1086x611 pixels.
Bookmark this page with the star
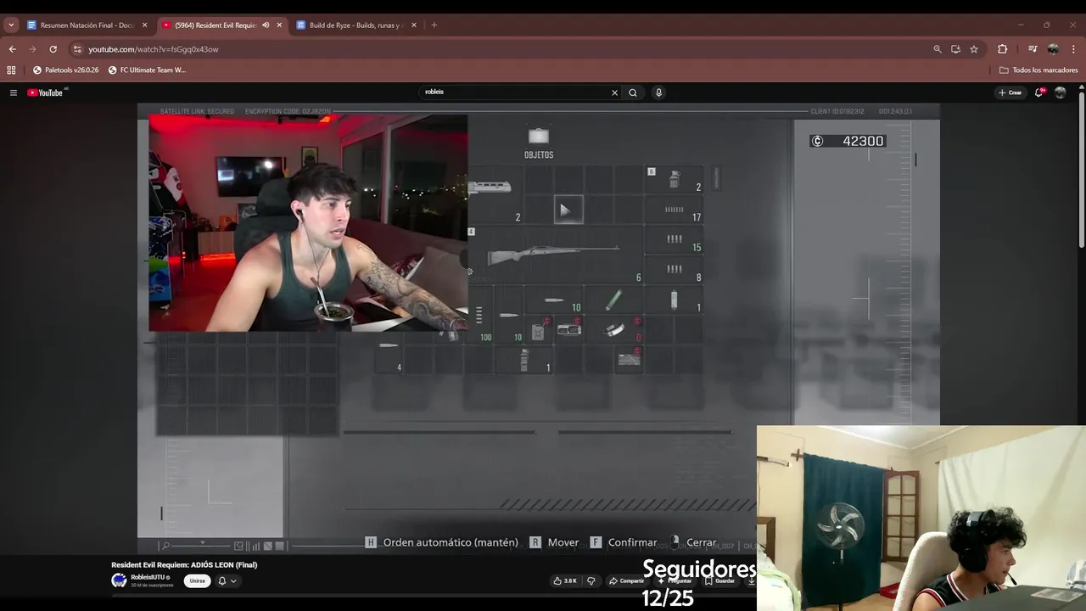(x=974, y=49)
